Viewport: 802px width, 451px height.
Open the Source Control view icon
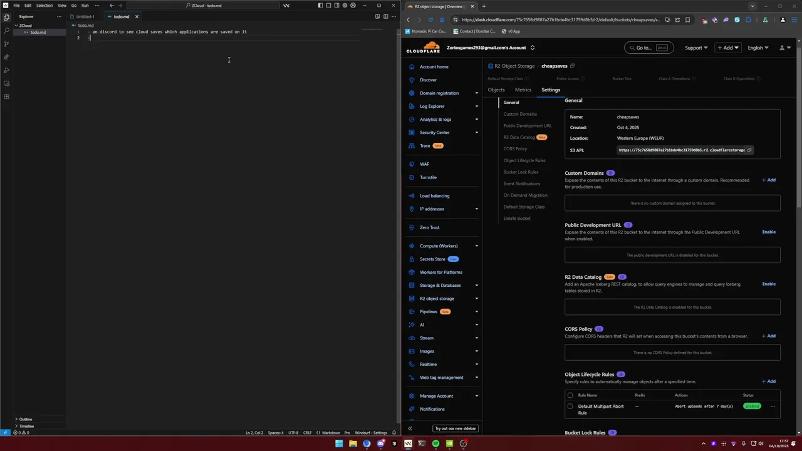[6, 44]
